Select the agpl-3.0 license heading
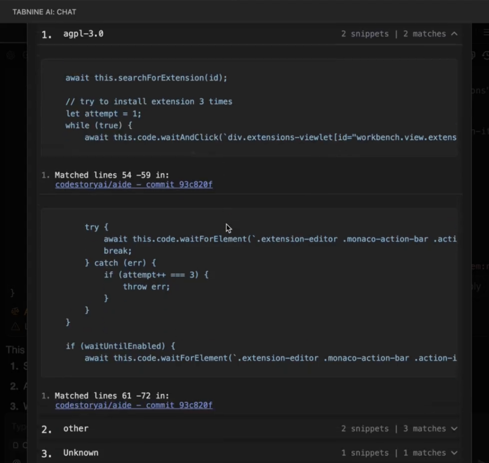Screen dimensions: 489x463 point(83,34)
